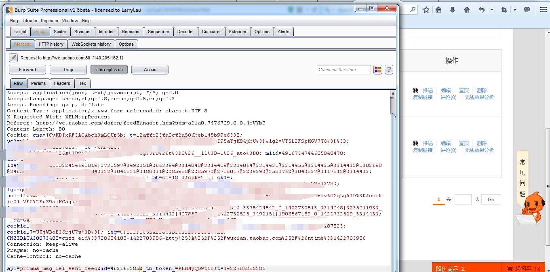Screen dimensions: 550x272
Task: Click the QR code icon in the lower action row
Action: coord(416,143)
